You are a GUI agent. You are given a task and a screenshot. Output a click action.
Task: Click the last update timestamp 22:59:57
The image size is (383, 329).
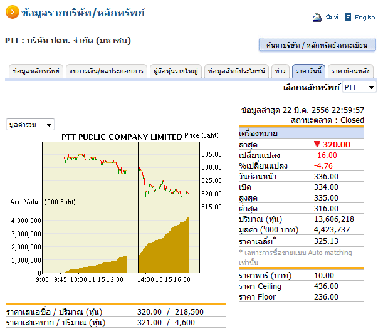pyautogui.click(x=348, y=110)
